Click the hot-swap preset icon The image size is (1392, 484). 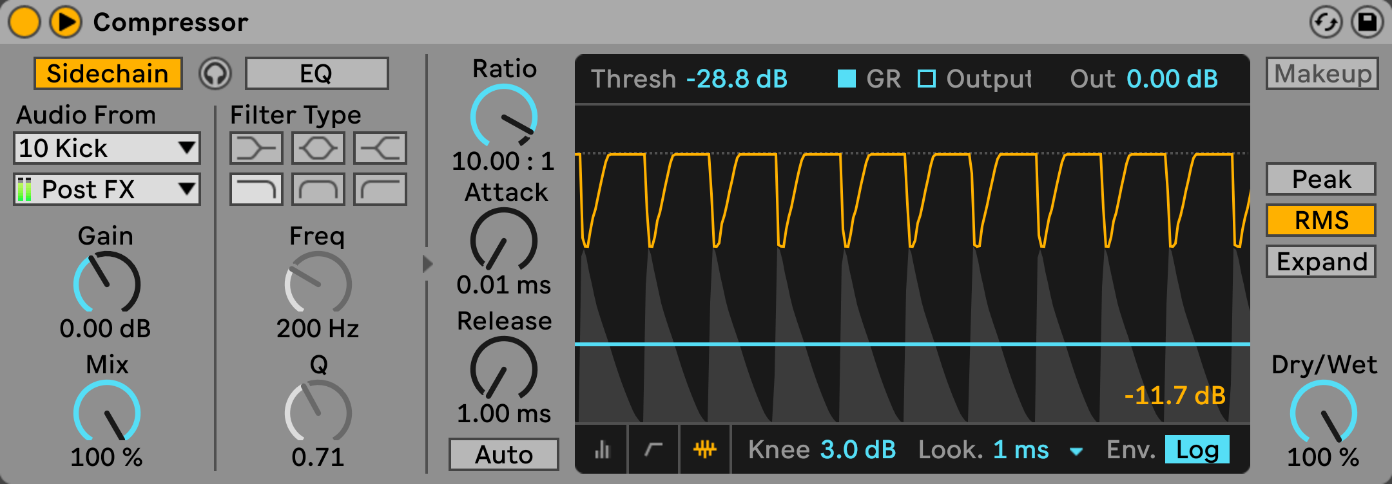[x=1326, y=23]
